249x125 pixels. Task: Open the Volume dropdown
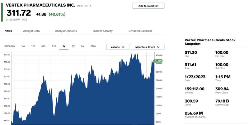(118, 47)
